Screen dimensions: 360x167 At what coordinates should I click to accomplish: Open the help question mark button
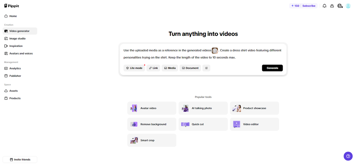348,156
